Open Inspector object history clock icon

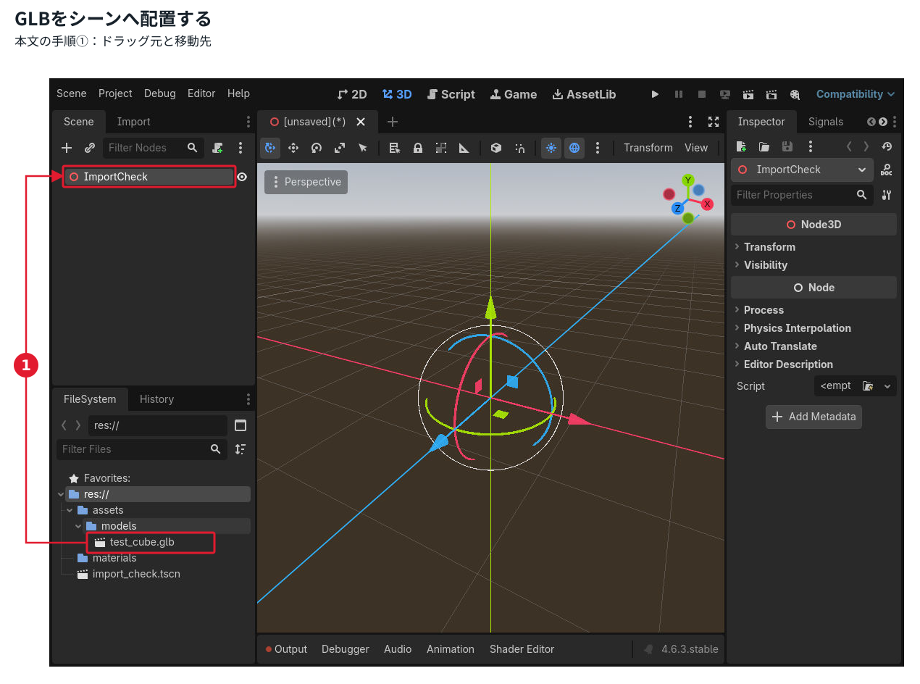tap(887, 146)
